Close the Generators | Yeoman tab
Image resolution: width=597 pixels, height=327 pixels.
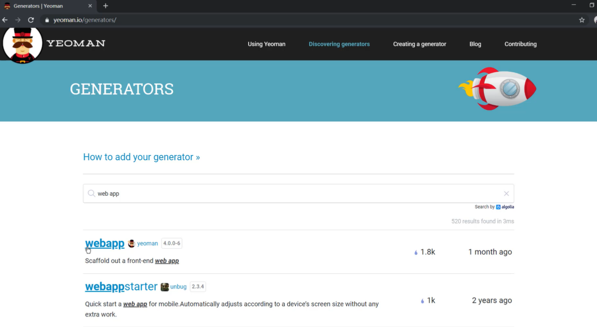90,6
